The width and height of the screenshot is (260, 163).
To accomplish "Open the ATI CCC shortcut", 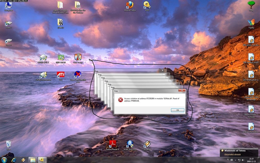I will tap(61, 75).
